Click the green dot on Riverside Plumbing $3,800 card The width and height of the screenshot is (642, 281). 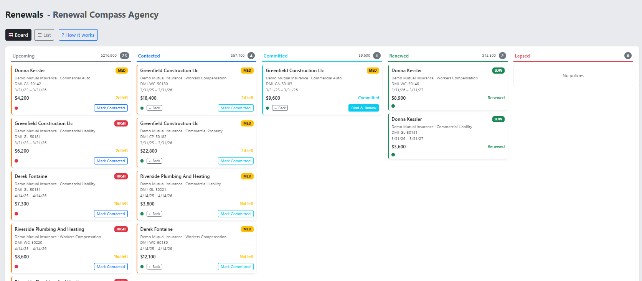pos(142,214)
